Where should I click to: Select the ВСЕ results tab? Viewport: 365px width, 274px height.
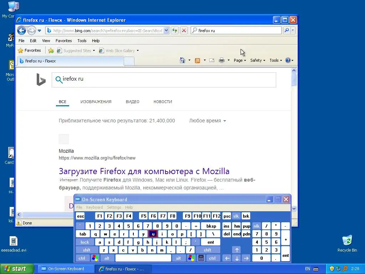pyautogui.click(x=62, y=102)
